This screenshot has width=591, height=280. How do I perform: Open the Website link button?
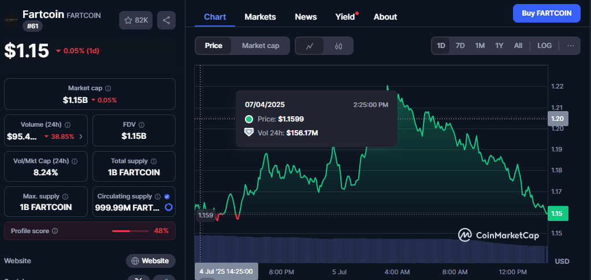(x=150, y=261)
